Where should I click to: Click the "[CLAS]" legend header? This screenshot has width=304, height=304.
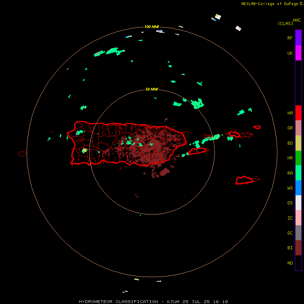[x=285, y=23]
